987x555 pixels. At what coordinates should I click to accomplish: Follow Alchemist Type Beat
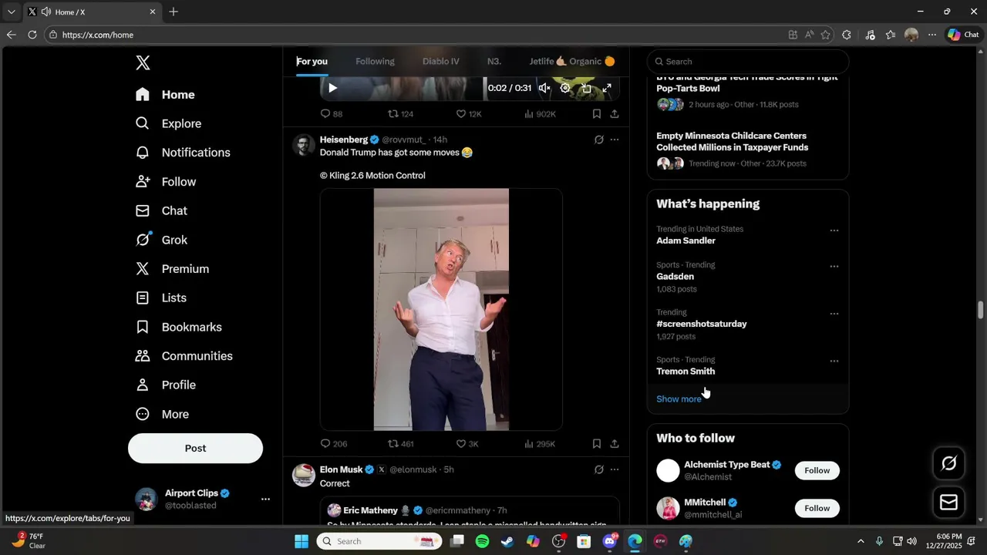(817, 471)
